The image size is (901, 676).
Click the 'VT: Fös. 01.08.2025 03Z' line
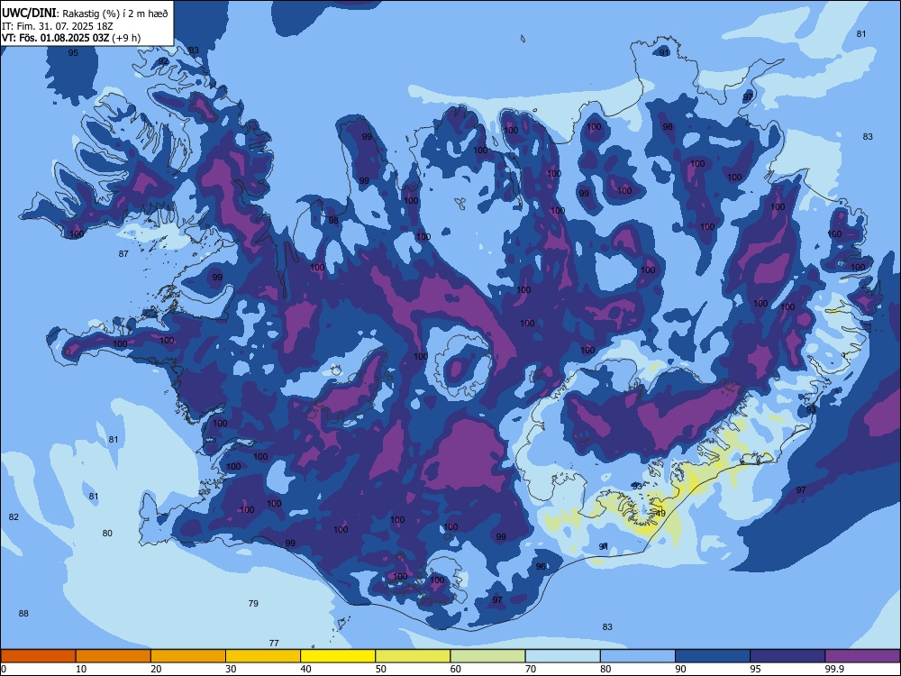coord(55,38)
